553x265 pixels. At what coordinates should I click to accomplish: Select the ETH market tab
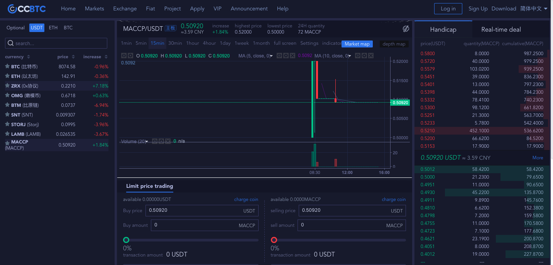point(53,28)
